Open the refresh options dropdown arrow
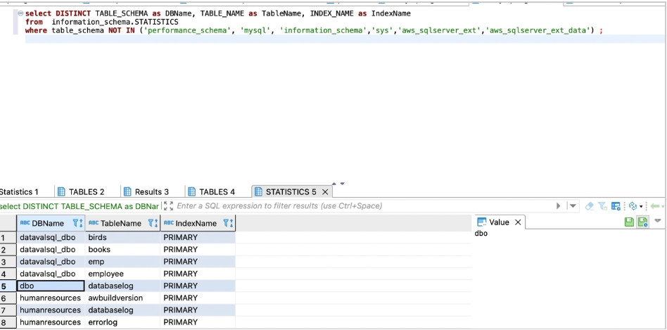This screenshot has height=330, width=667. point(641,206)
